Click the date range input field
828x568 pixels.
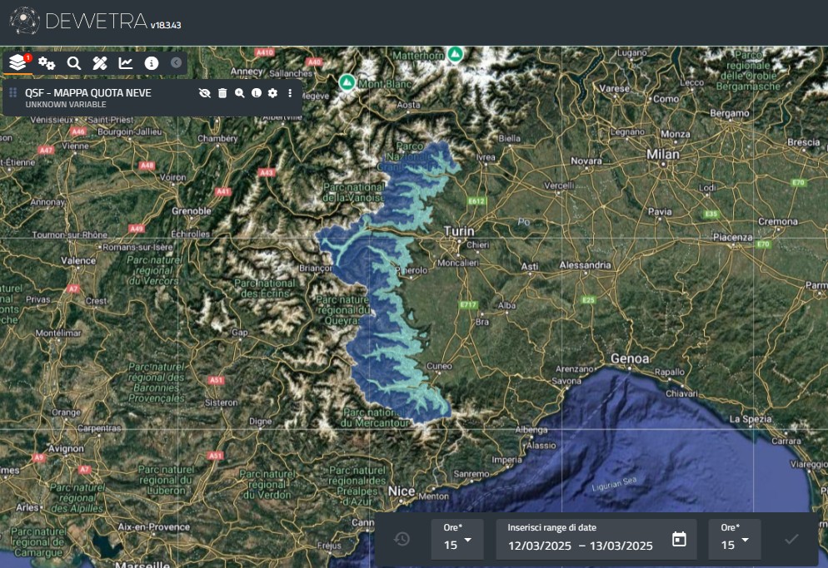coord(581,546)
